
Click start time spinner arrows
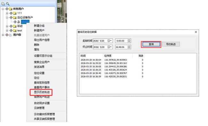[x=129, y=41]
